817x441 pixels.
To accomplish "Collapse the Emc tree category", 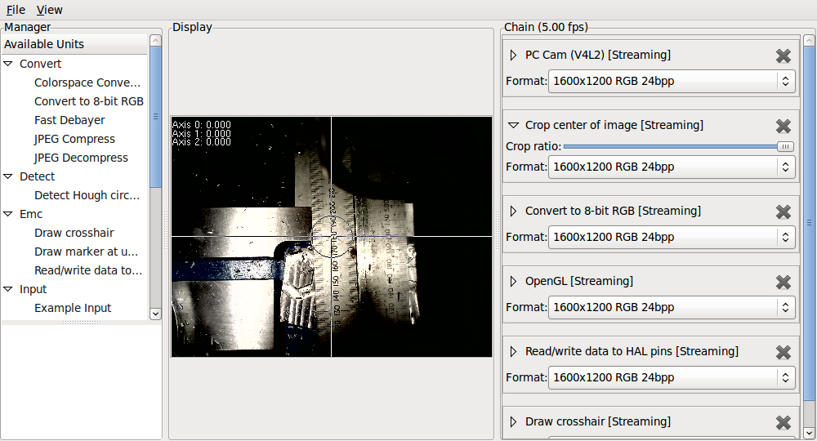I will pyautogui.click(x=8, y=214).
